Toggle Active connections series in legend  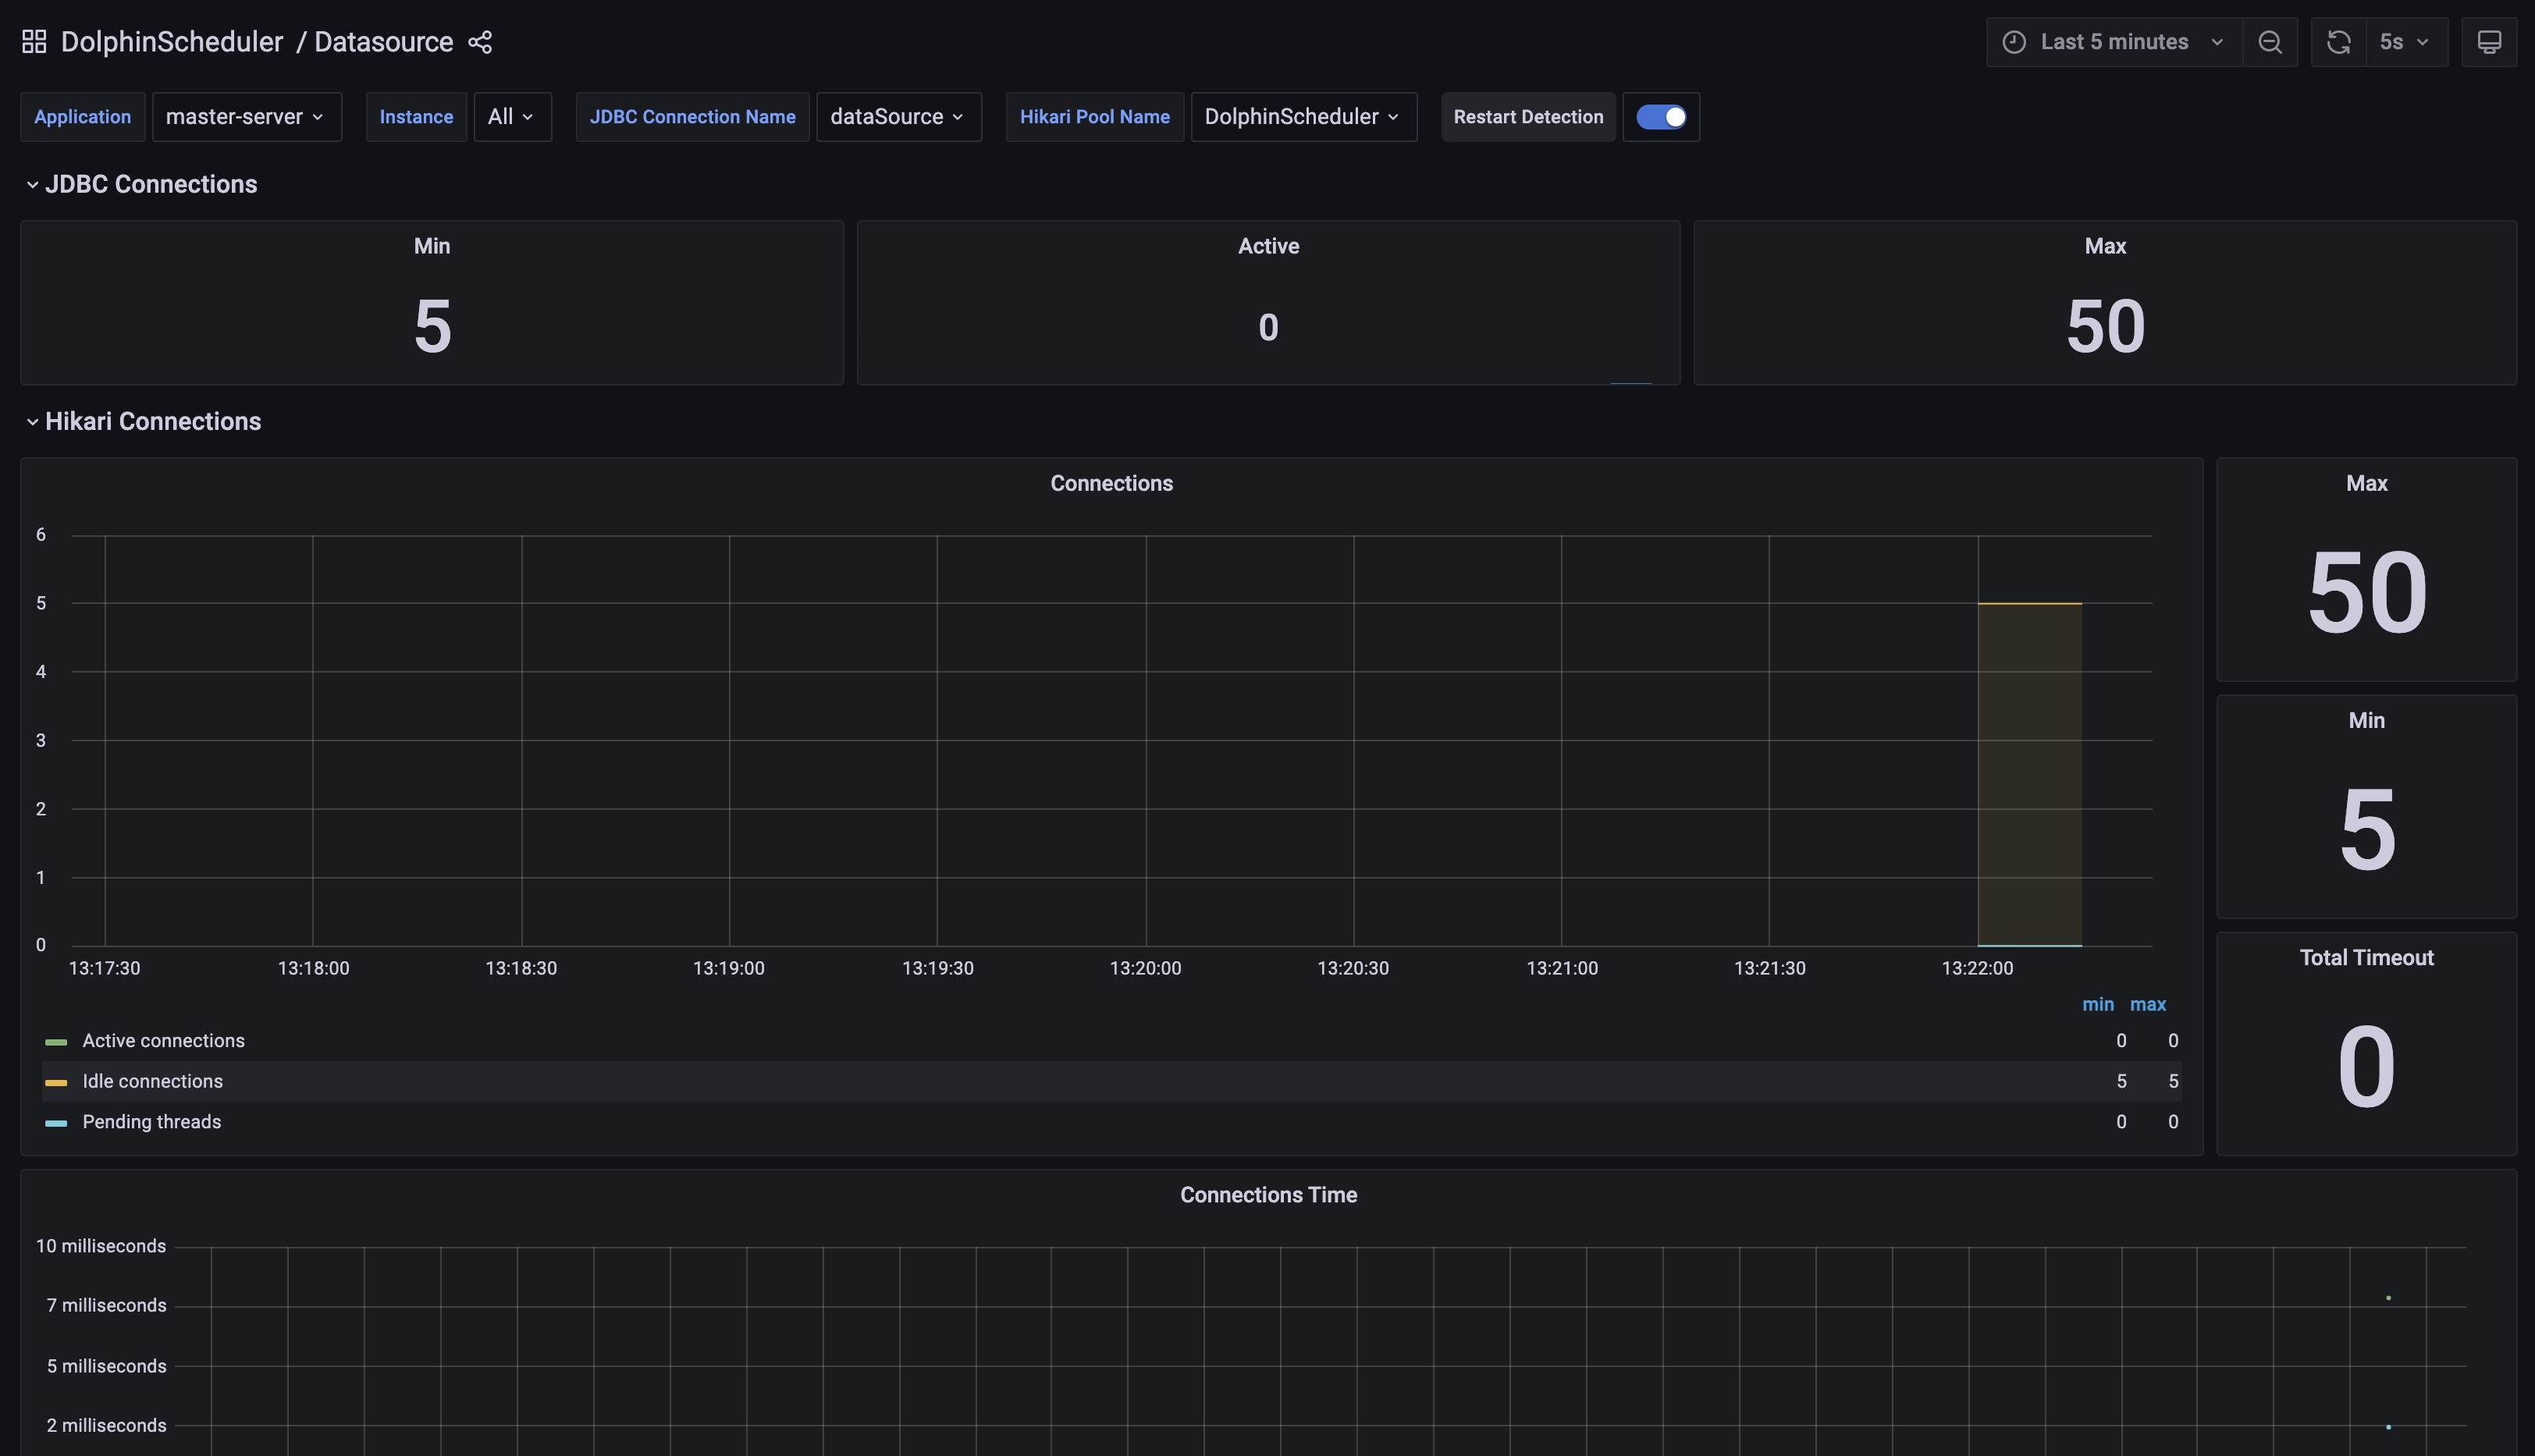163,1041
